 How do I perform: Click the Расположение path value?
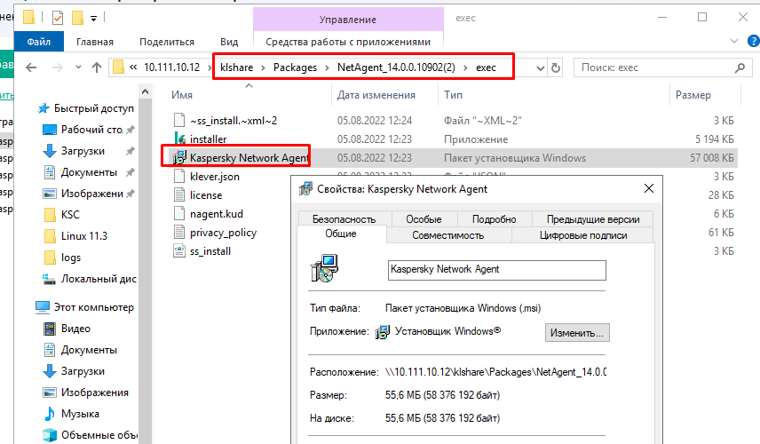coord(495,372)
